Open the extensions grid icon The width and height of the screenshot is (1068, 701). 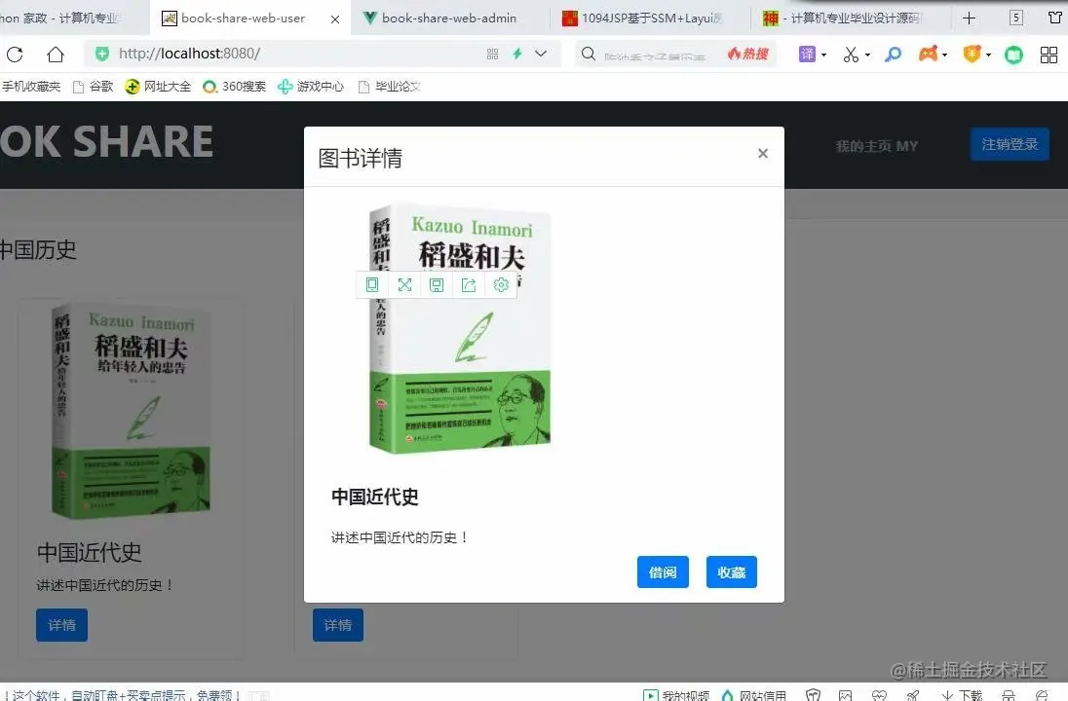click(1049, 55)
